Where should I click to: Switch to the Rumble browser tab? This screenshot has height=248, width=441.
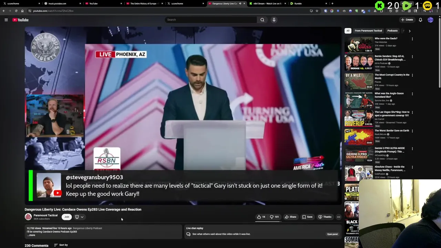click(308, 3)
